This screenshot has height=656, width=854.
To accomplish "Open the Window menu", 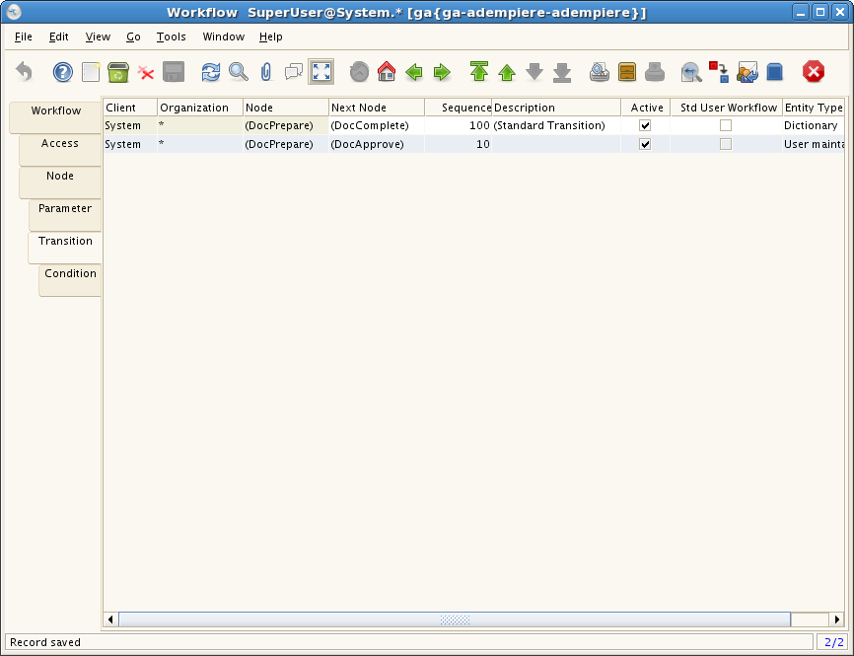I will pyautogui.click(x=223, y=36).
